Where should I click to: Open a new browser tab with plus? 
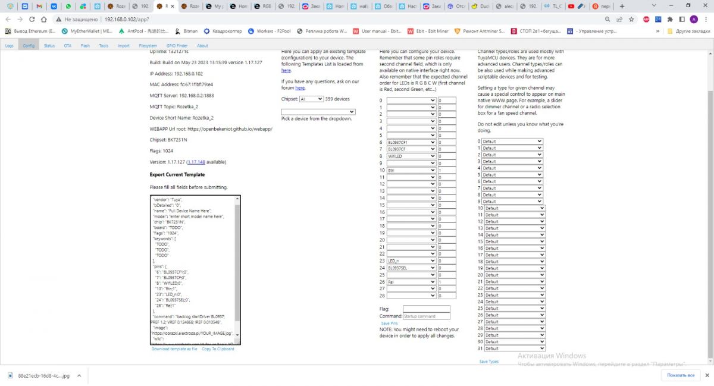(x=622, y=6)
